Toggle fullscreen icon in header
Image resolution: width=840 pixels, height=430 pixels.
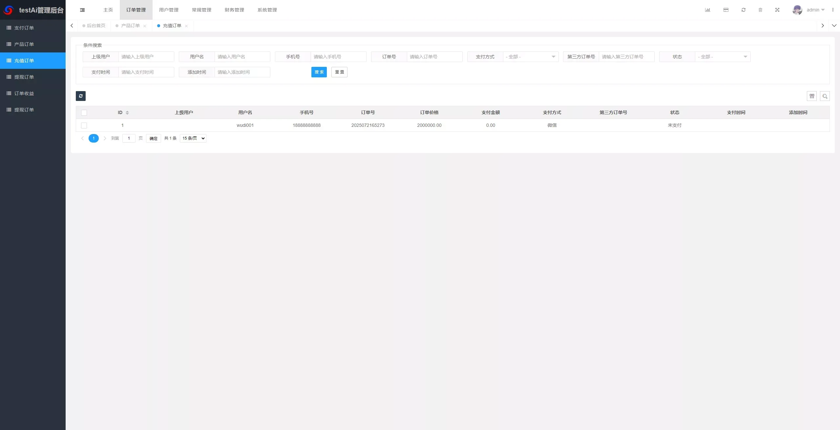click(777, 10)
